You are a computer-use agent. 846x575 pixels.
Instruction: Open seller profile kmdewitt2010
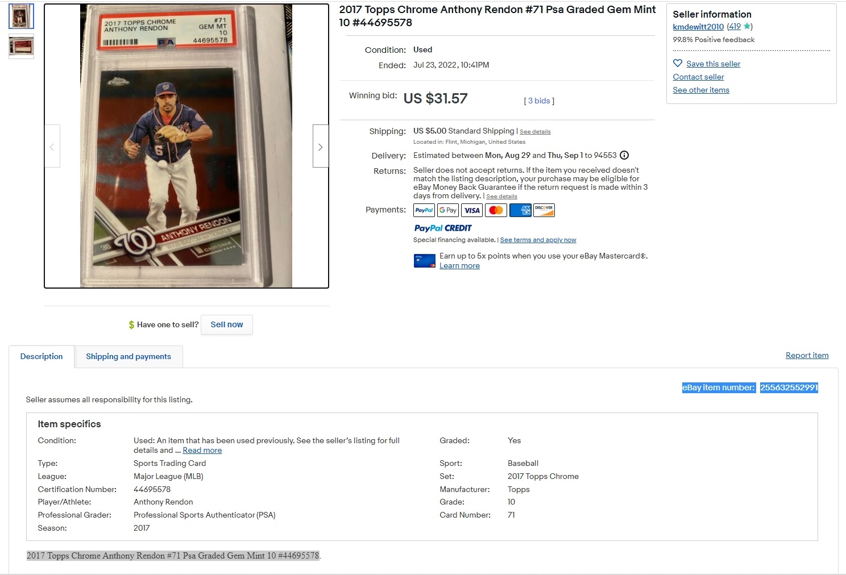coord(698,27)
